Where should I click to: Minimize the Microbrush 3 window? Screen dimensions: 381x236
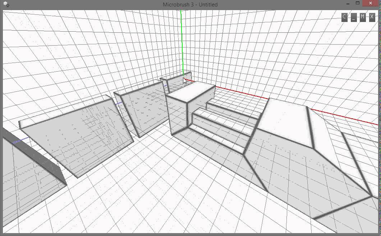[348, 3]
